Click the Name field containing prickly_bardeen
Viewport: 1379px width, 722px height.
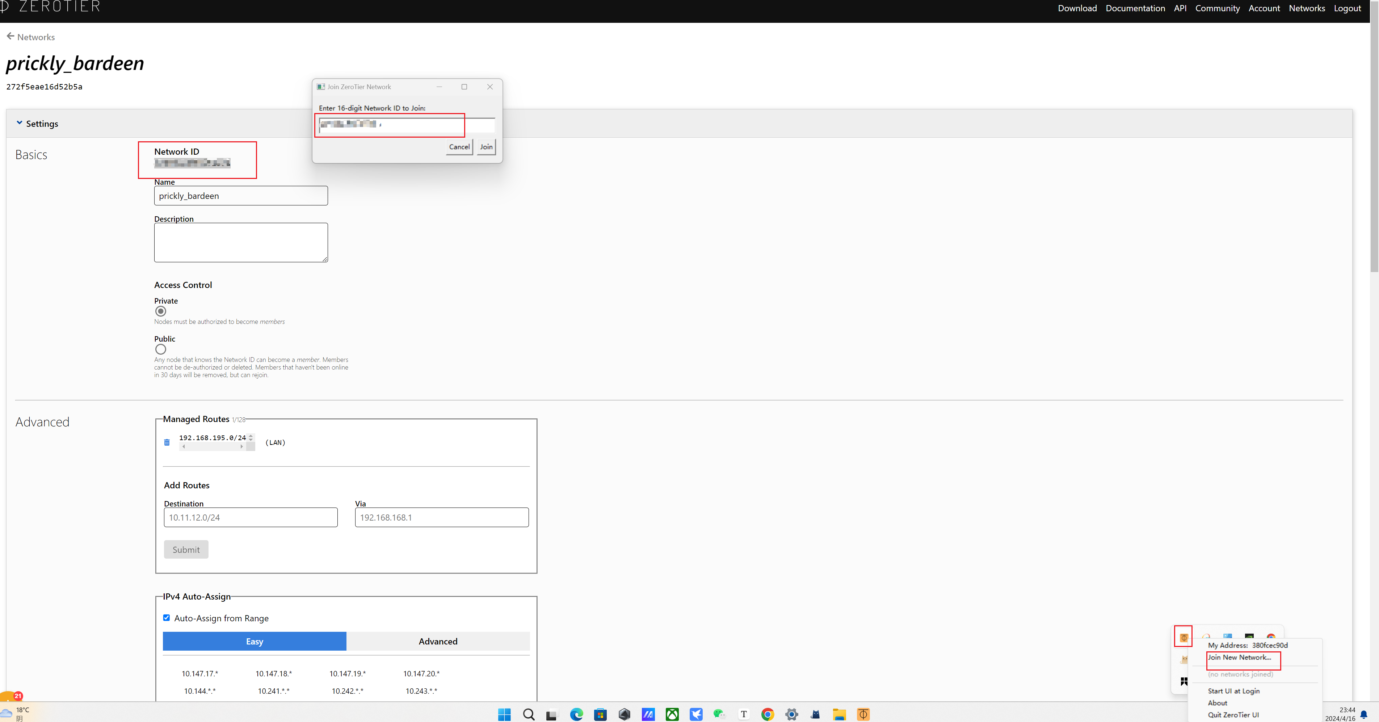pos(241,196)
